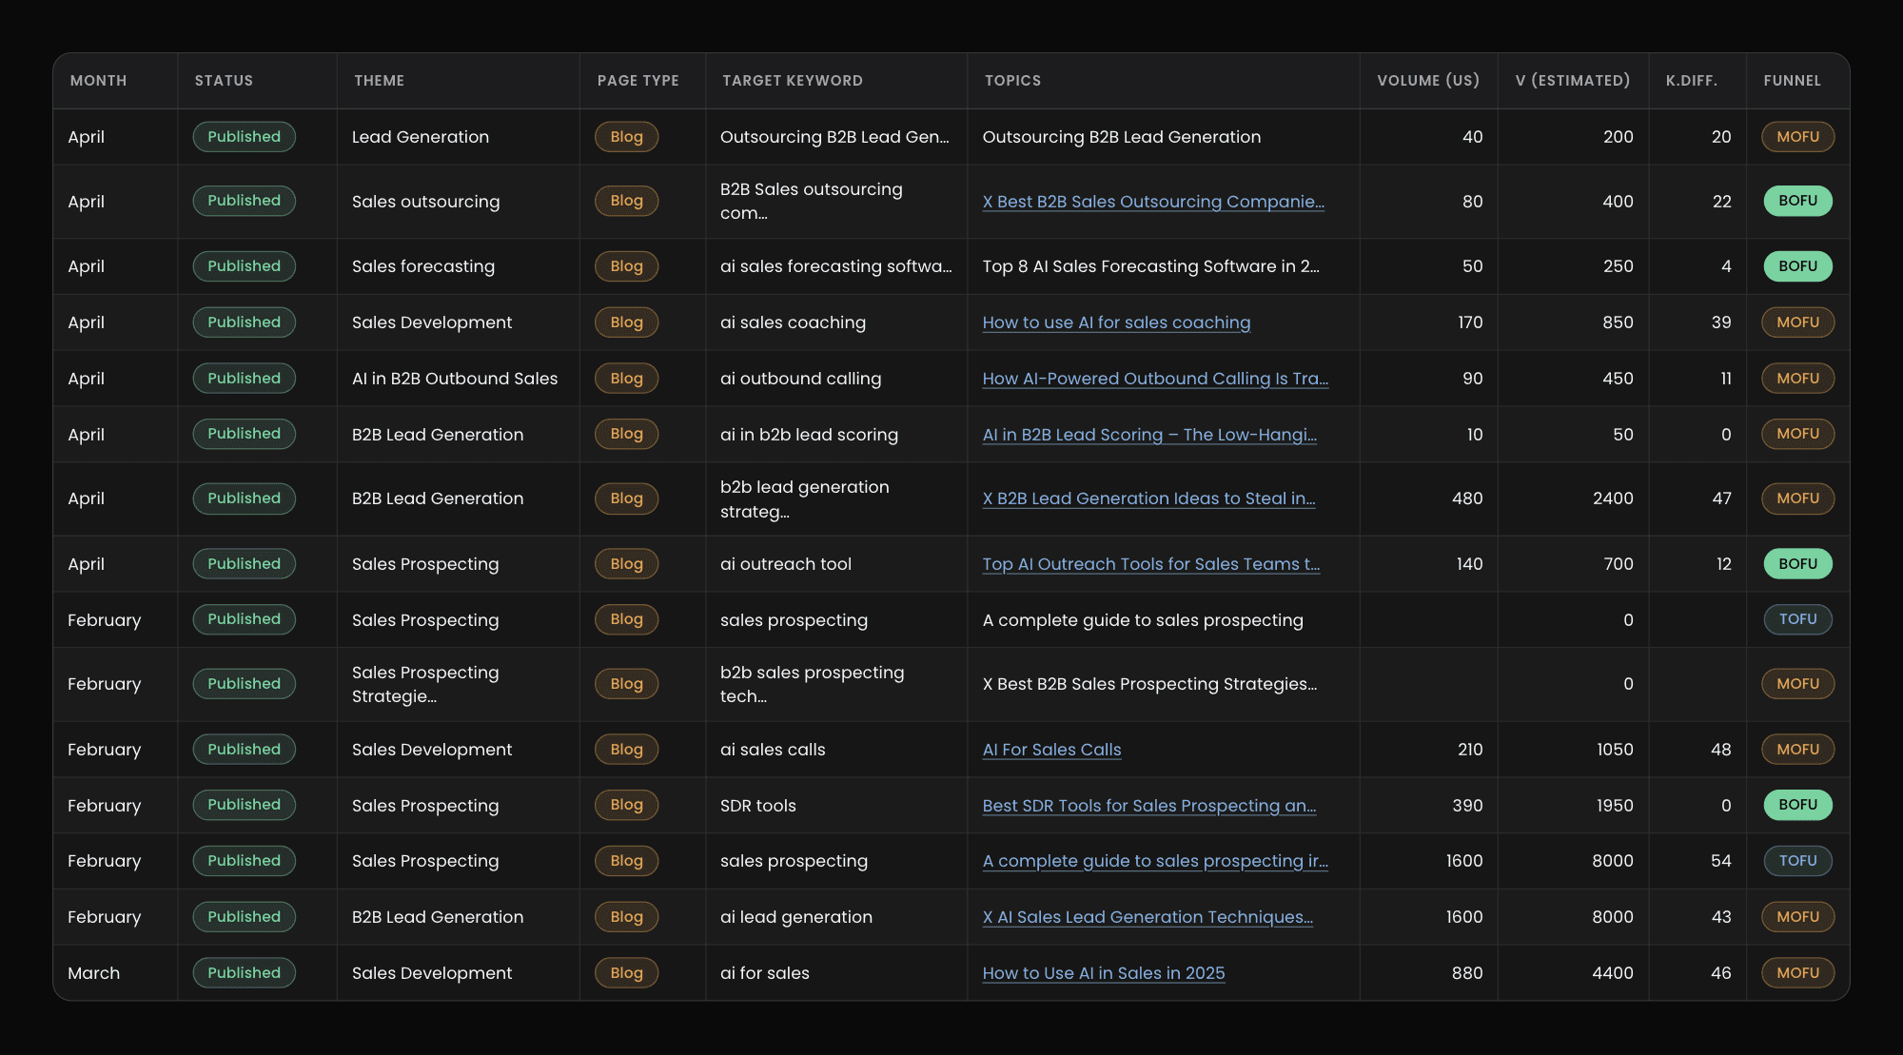
Task: Click the Published badge in the March row
Action: click(245, 973)
